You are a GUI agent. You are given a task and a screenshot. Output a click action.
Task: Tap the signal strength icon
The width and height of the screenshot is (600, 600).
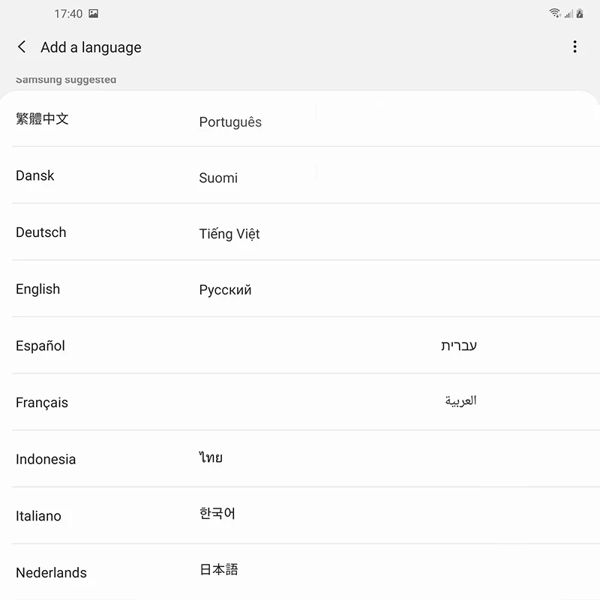[x=568, y=14]
